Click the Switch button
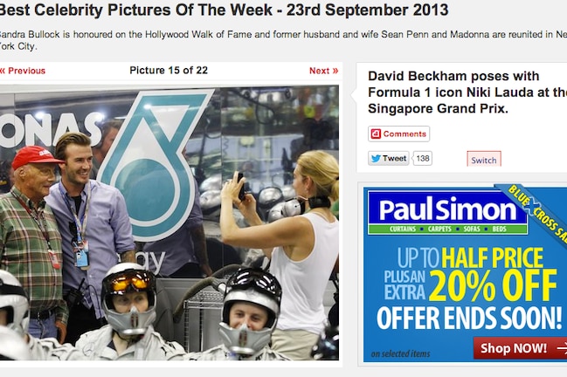This screenshot has height=377, width=567. pyautogui.click(x=484, y=159)
